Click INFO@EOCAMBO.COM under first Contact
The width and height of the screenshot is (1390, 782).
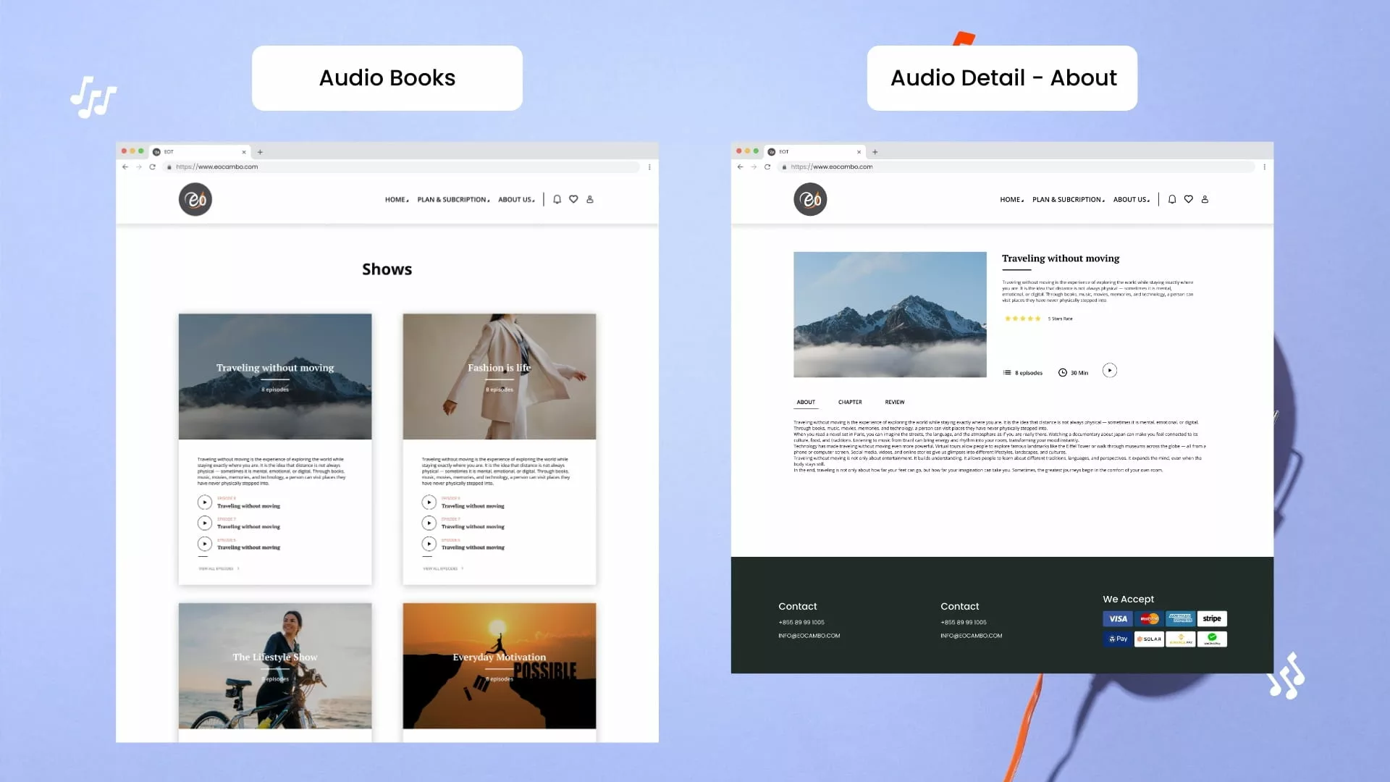tap(809, 636)
